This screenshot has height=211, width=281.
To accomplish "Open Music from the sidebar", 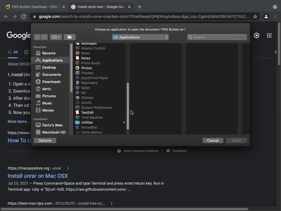I will 50,103.
